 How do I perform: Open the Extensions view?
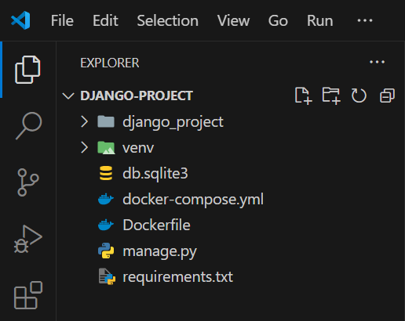coord(28,295)
